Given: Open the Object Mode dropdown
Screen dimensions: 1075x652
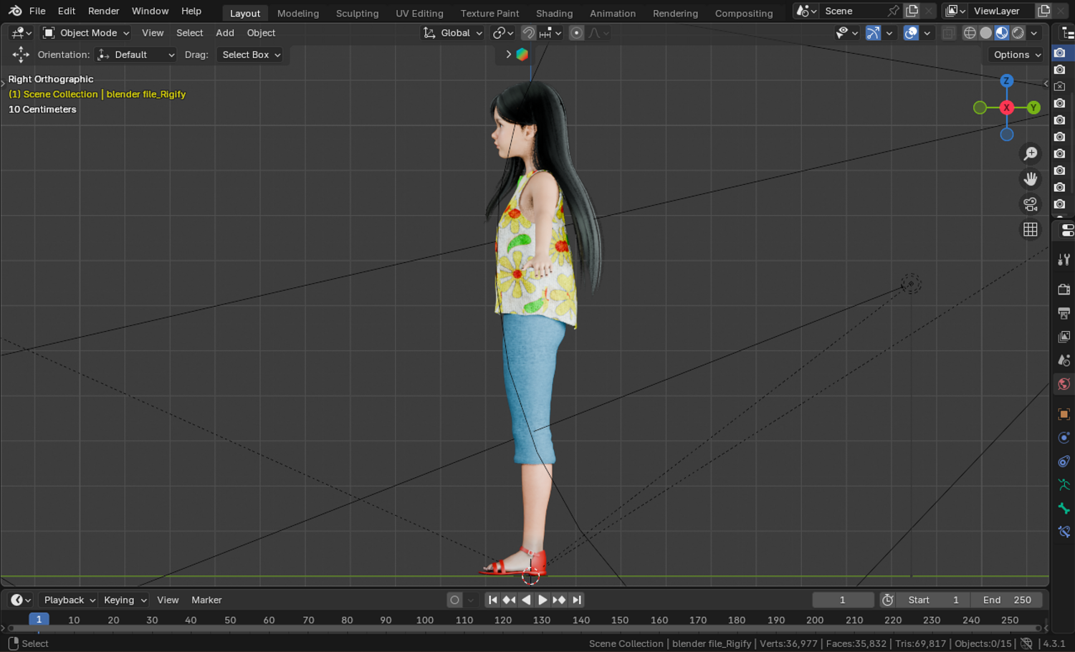Looking at the screenshot, I should pyautogui.click(x=86, y=33).
